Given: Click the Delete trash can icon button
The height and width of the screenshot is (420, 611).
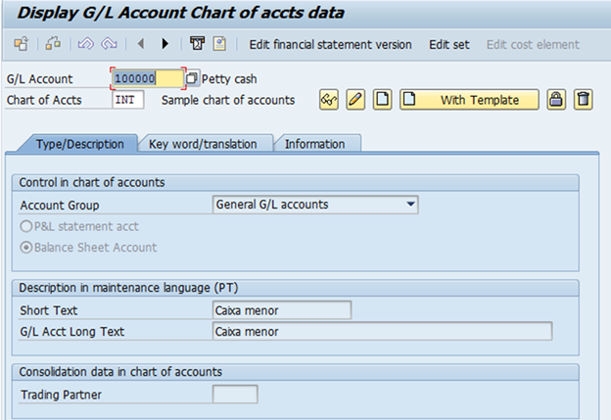Looking at the screenshot, I should click(x=583, y=100).
